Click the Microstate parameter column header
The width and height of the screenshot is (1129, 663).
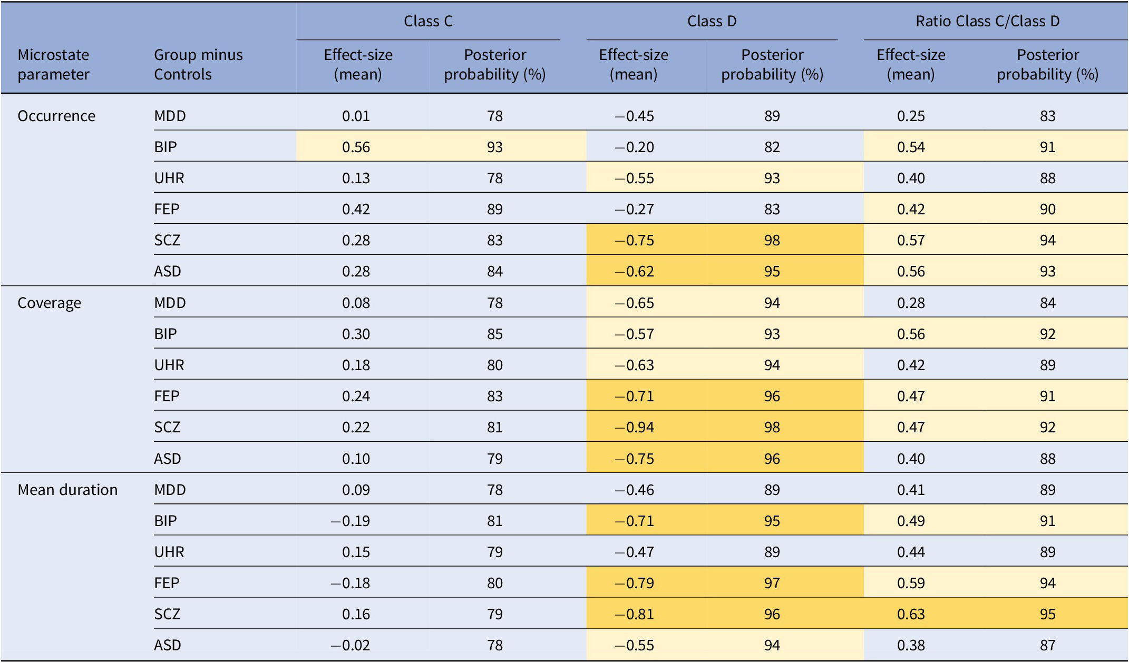tap(53, 64)
